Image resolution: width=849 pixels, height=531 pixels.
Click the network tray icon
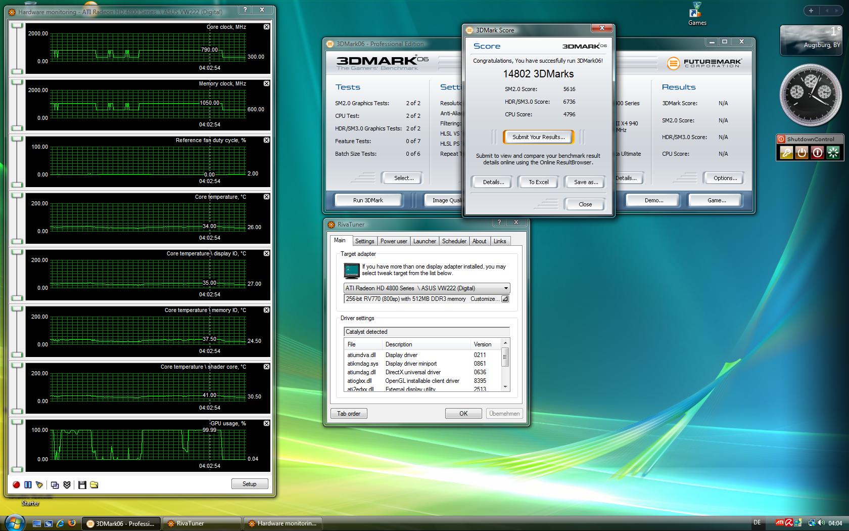click(812, 523)
